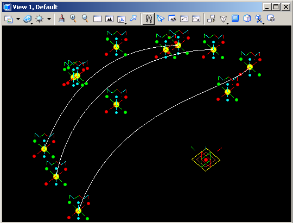The width and height of the screenshot is (293, 223).
Task: Click the Fit View mountain icon
Action: pos(109,19)
